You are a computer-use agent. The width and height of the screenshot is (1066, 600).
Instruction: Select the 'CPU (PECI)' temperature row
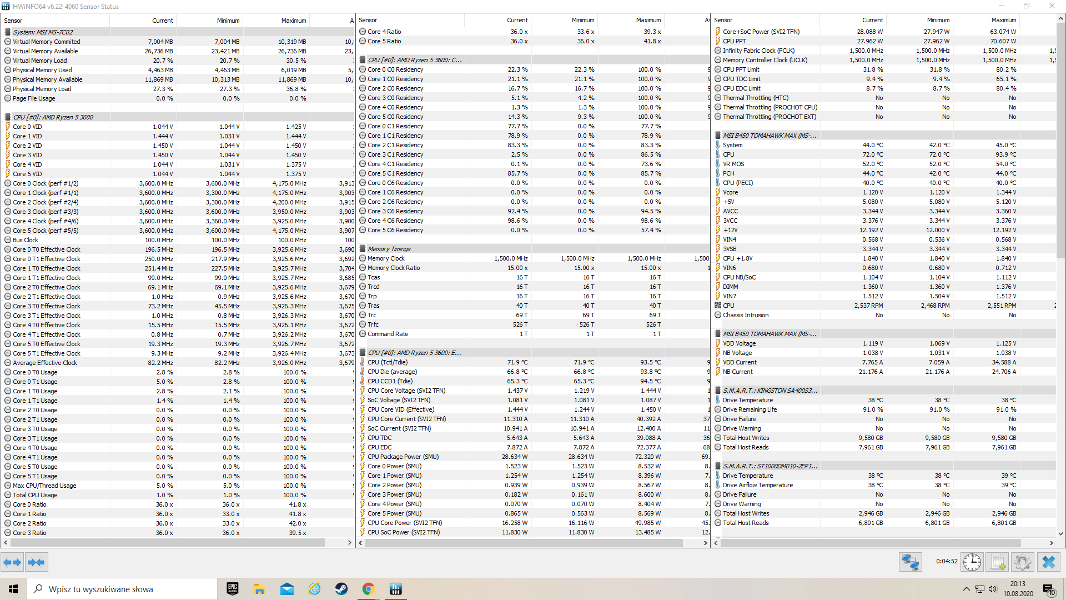(885, 183)
